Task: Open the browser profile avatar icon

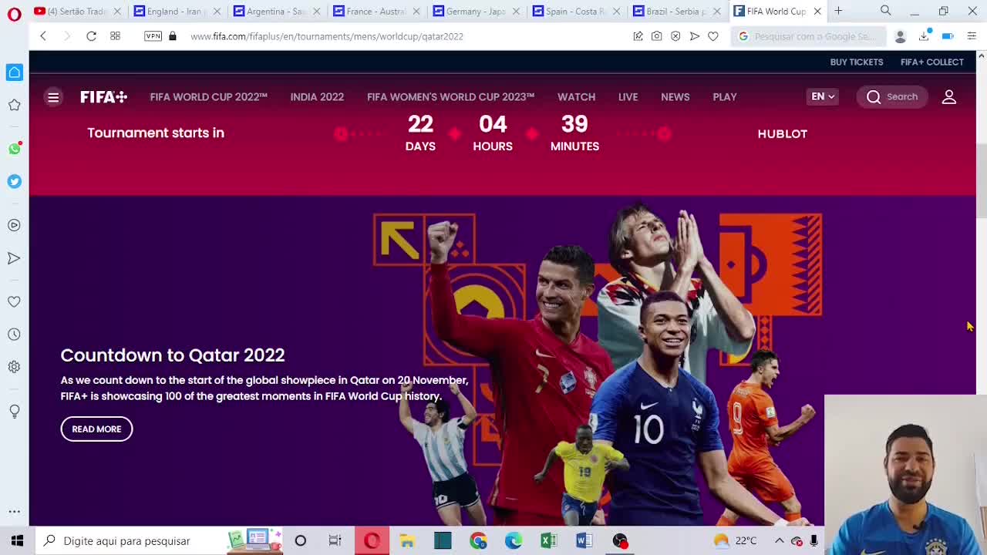Action: [x=900, y=36]
